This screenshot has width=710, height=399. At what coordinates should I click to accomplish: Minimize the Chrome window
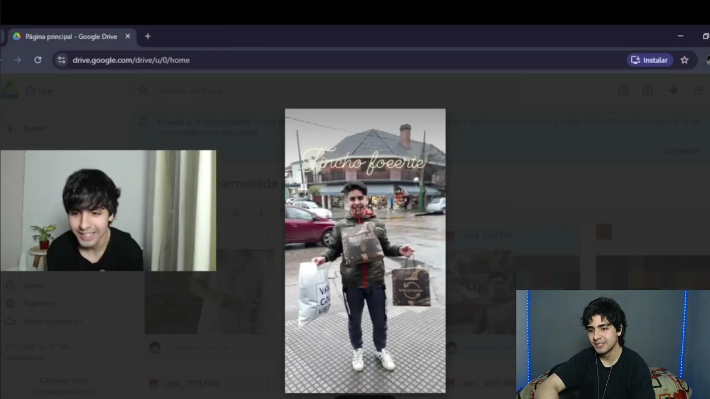click(x=681, y=37)
